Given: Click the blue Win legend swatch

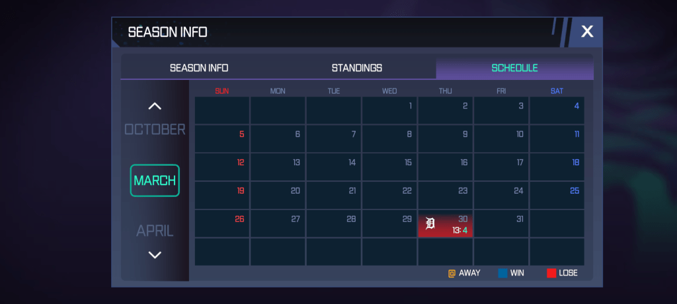Looking at the screenshot, I should pos(503,273).
